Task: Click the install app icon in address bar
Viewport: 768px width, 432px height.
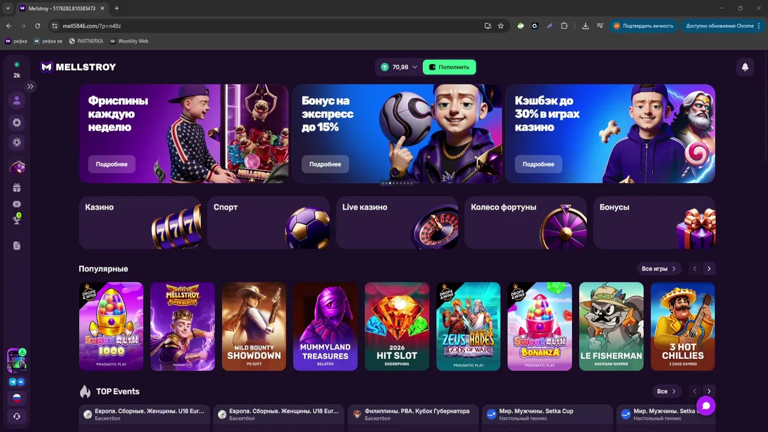Action: (488, 26)
